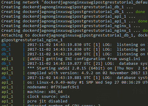Click the green "done" after db_1 creation
Viewport: 148px width, 106px height.
coord(140,12)
